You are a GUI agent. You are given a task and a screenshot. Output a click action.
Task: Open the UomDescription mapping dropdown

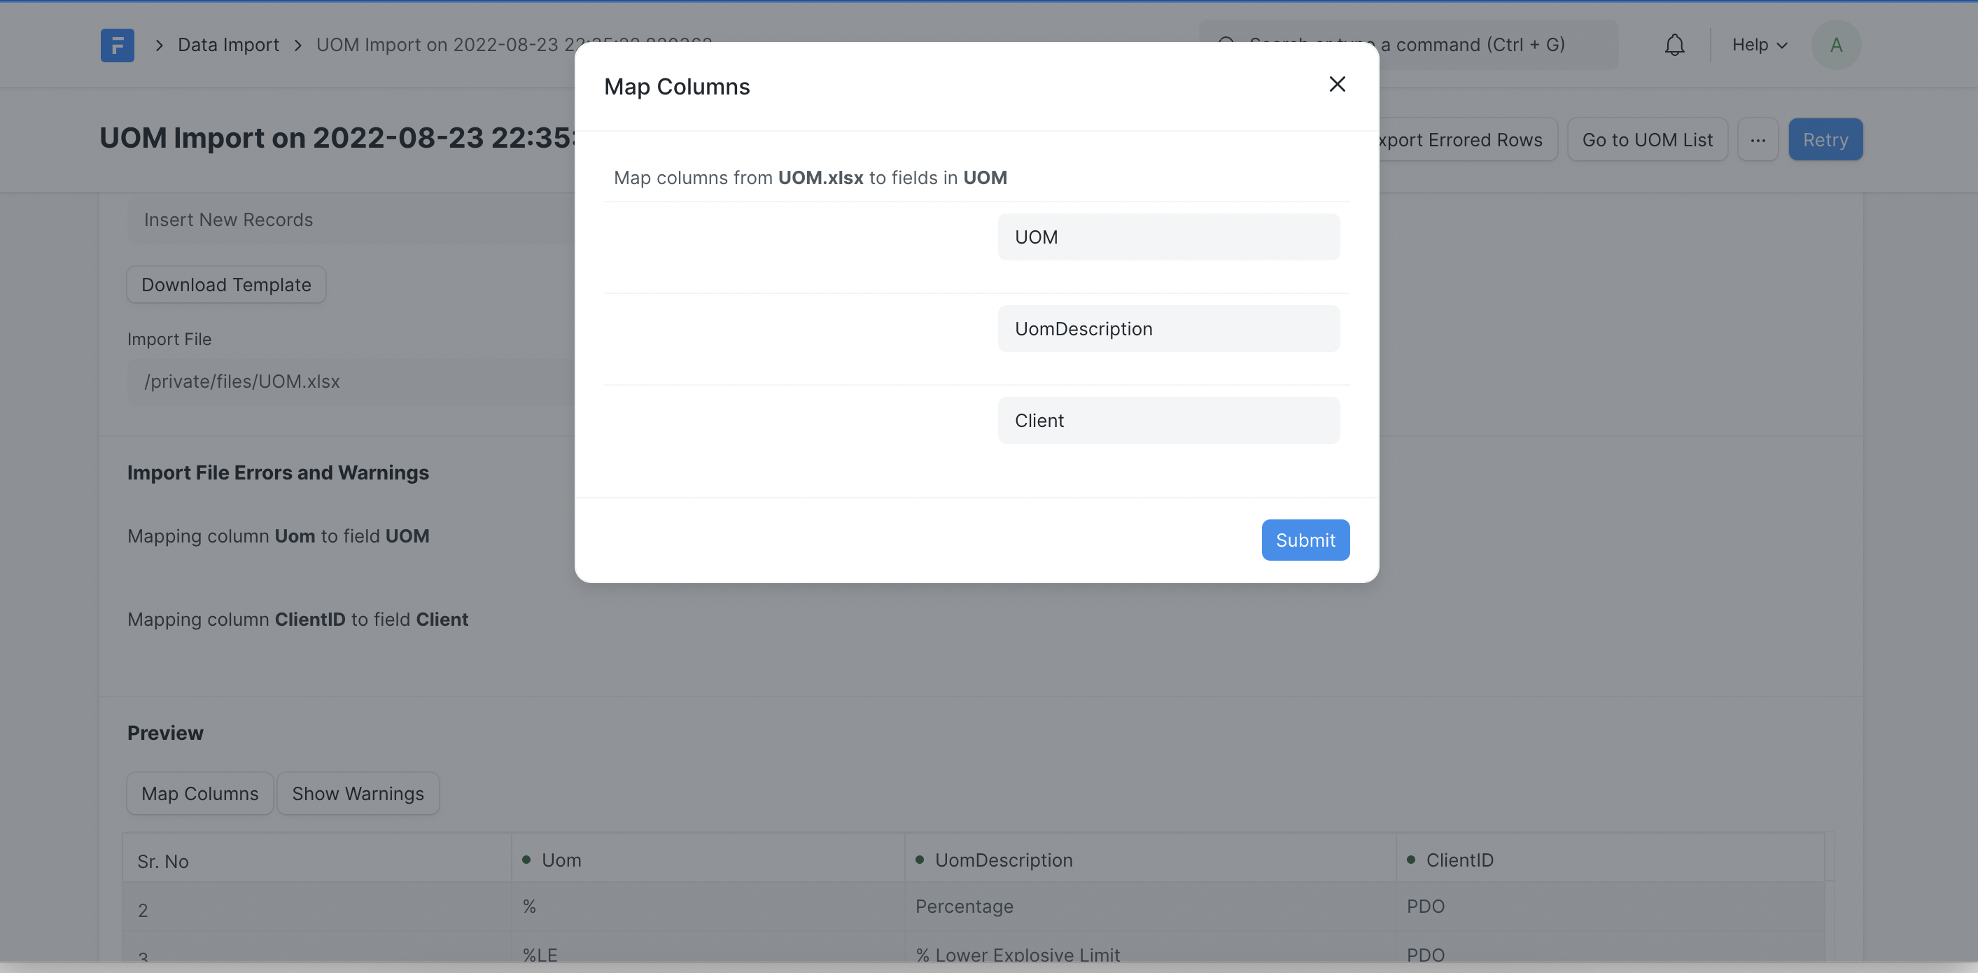click(1168, 329)
